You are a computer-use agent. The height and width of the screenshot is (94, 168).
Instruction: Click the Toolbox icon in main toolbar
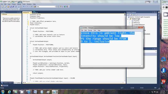(x=62, y=7)
